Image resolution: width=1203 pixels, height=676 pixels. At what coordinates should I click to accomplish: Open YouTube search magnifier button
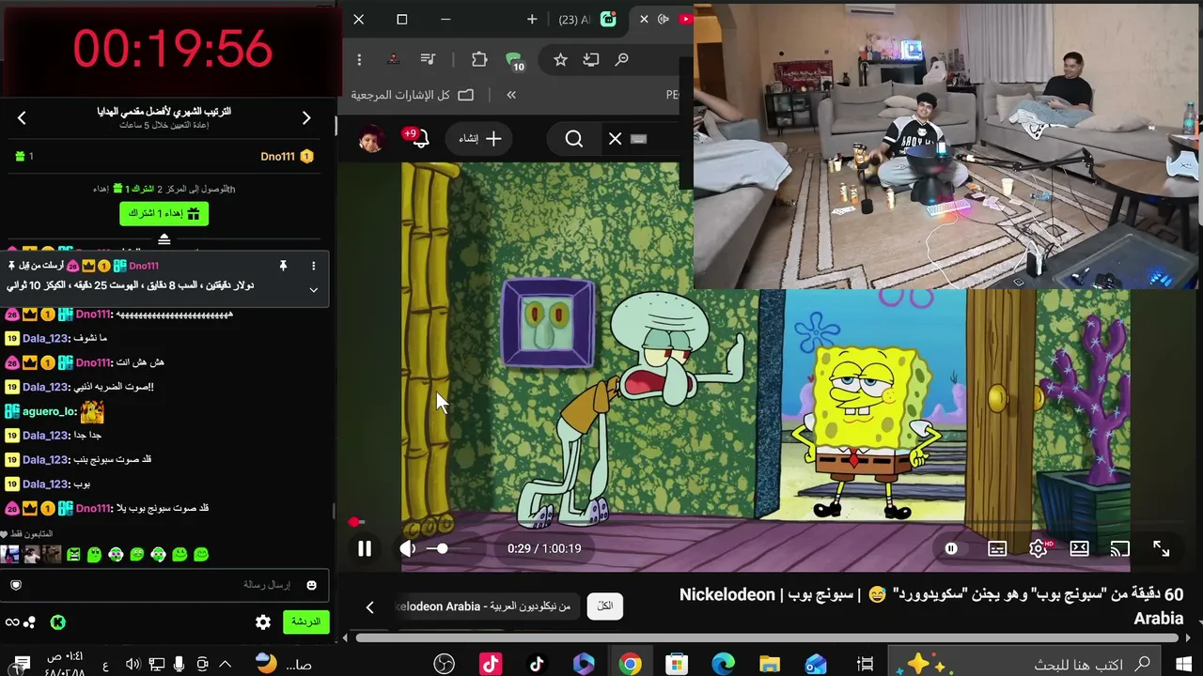click(x=574, y=139)
